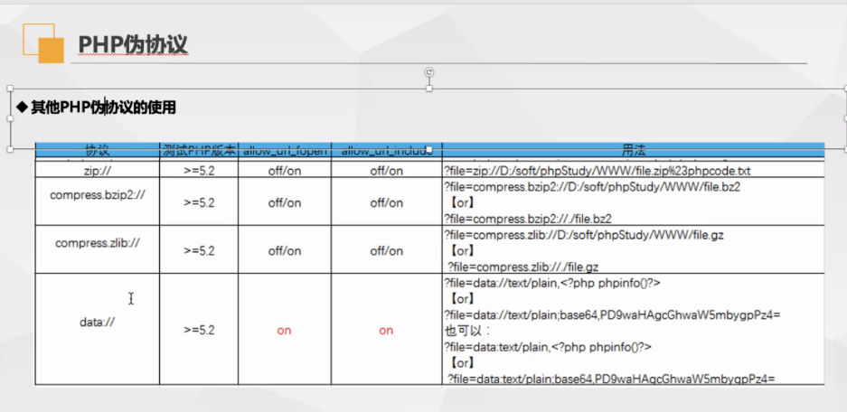Select the top-left resize handle of text box

(x=10, y=88)
